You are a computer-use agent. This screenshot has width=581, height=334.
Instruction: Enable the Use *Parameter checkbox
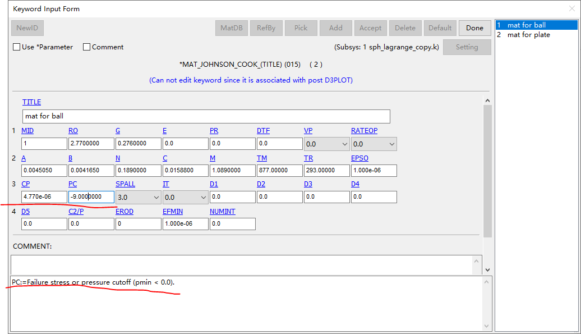pos(16,47)
